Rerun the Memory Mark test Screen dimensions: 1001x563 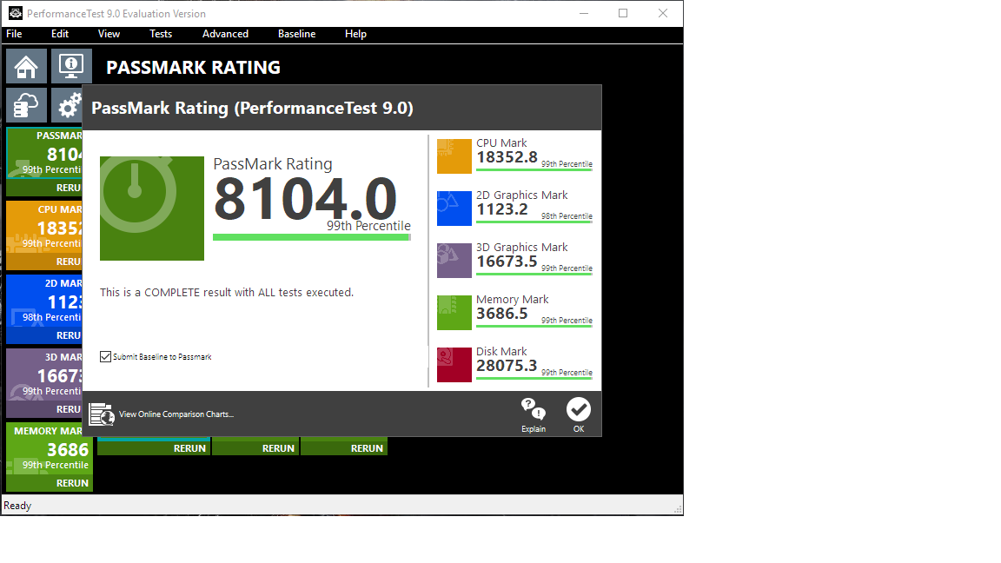[x=50, y=483]
